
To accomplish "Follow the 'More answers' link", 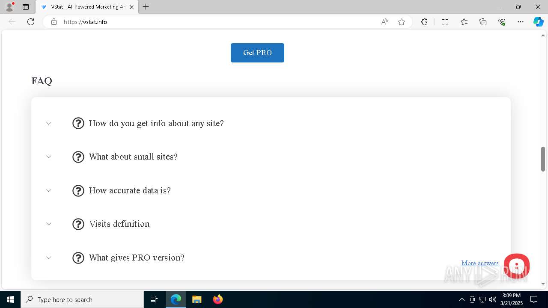I will pos(480,263).
